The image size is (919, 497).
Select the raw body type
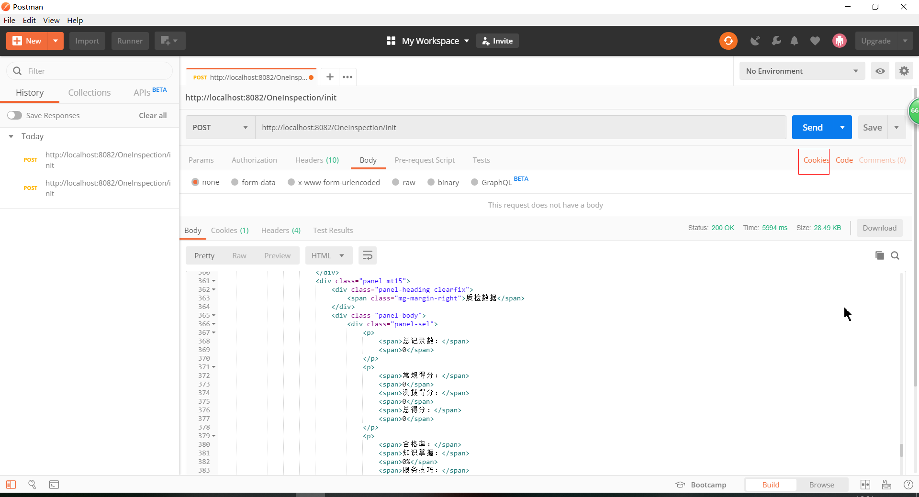[395, 182]
